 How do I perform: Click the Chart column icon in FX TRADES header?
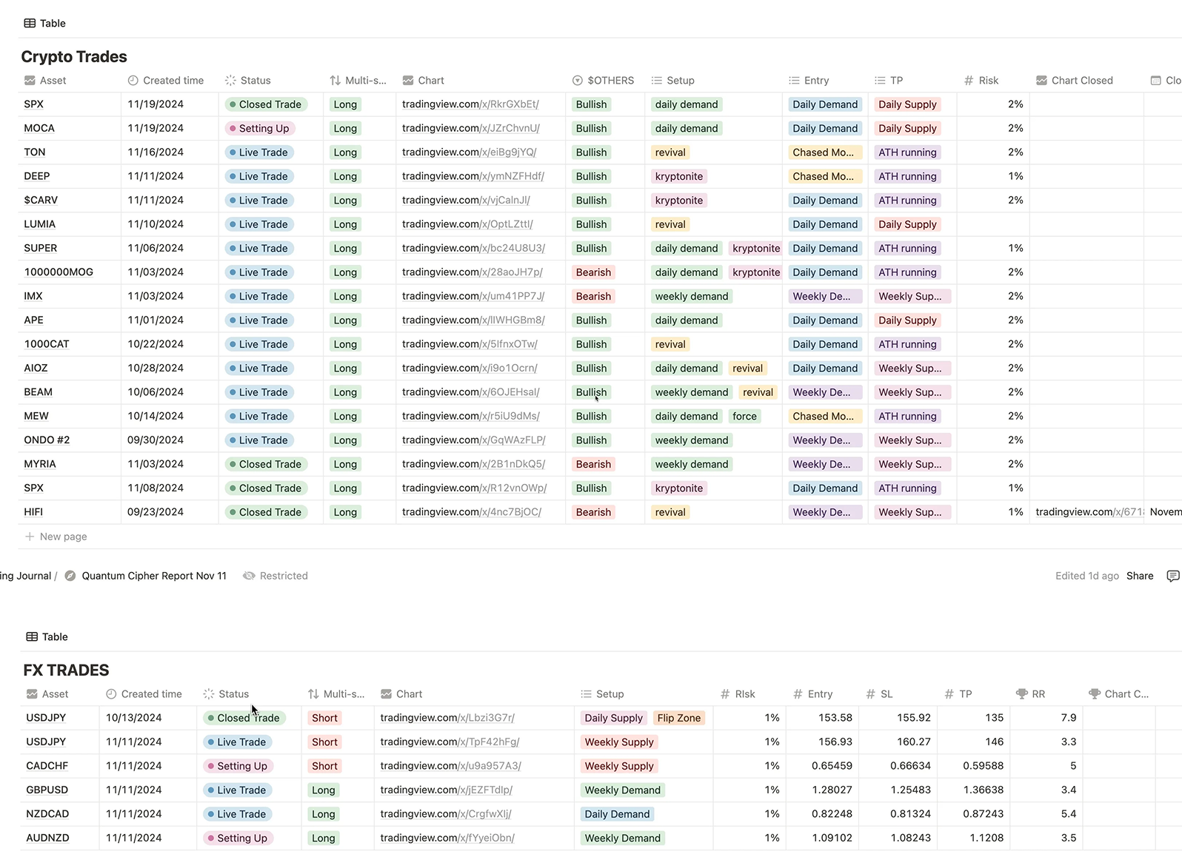[x=387, y=693]
